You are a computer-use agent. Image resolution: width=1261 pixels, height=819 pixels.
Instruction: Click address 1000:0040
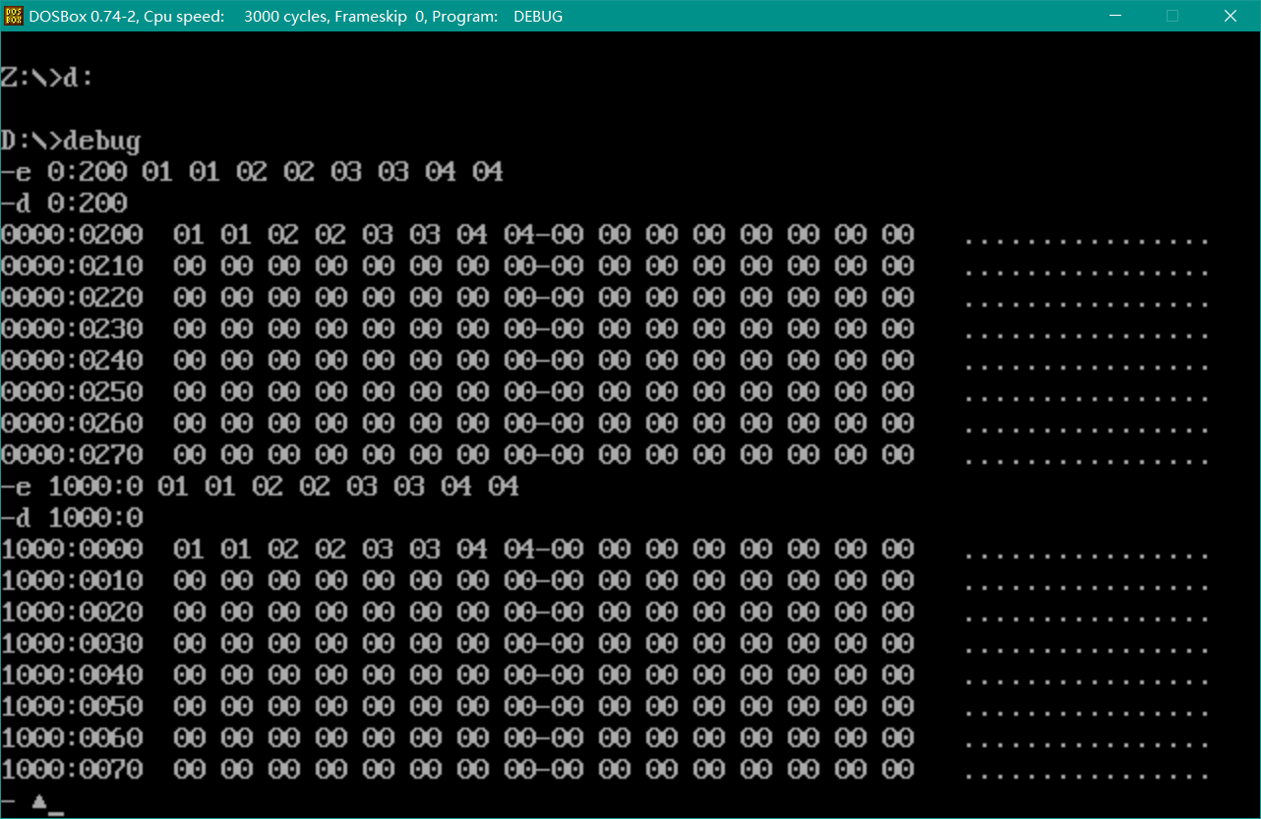pyautogui.click(x=72, y=675)
